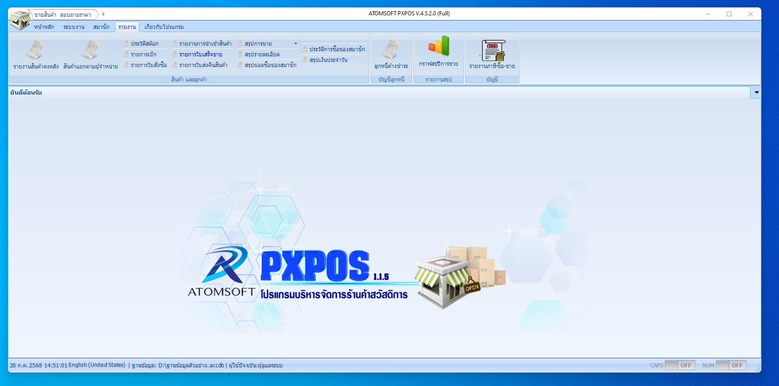Switch to the หน้าหลัก tab
Viewport: 779px width, 386px height.
click(x=44, y=27)
